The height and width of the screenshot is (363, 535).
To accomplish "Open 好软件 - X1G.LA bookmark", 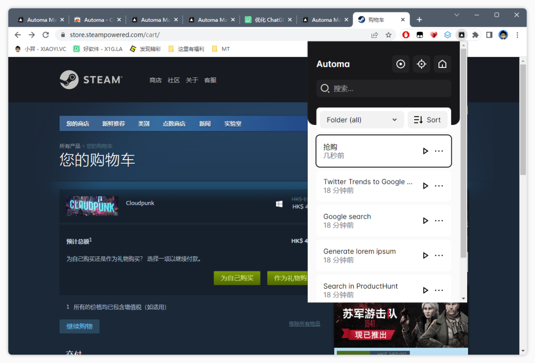I will [98, 49].
